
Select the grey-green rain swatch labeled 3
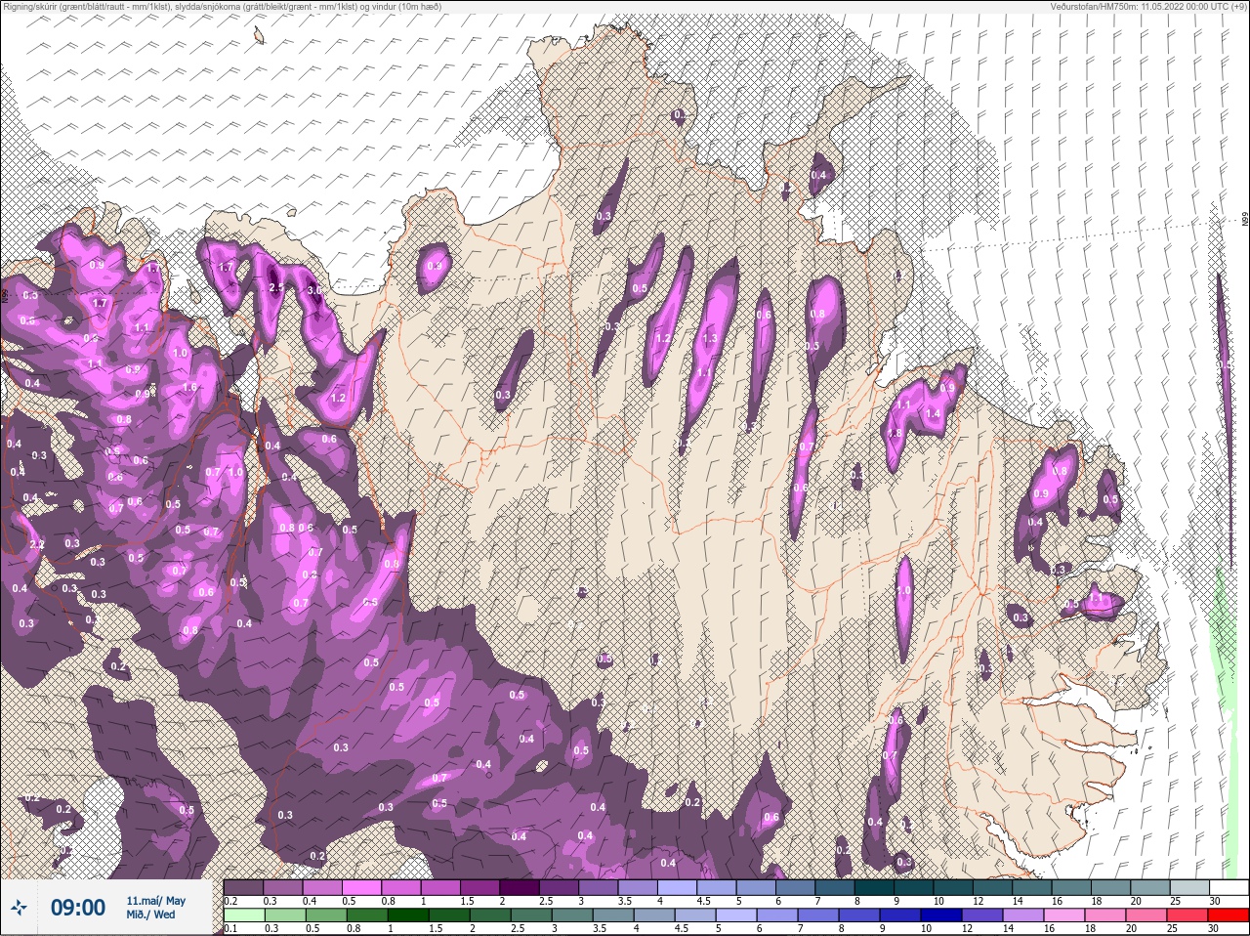click(x=572, y=916)
